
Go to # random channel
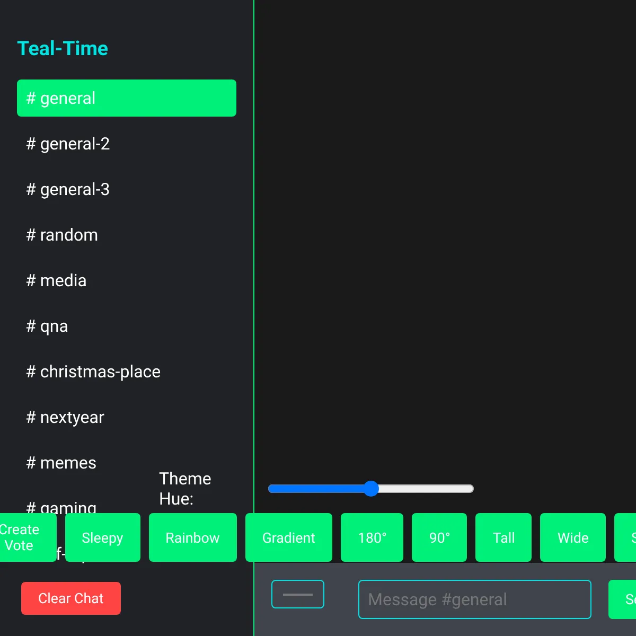(127, 235)
